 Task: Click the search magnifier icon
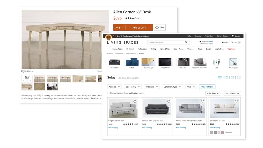(186, 42)
